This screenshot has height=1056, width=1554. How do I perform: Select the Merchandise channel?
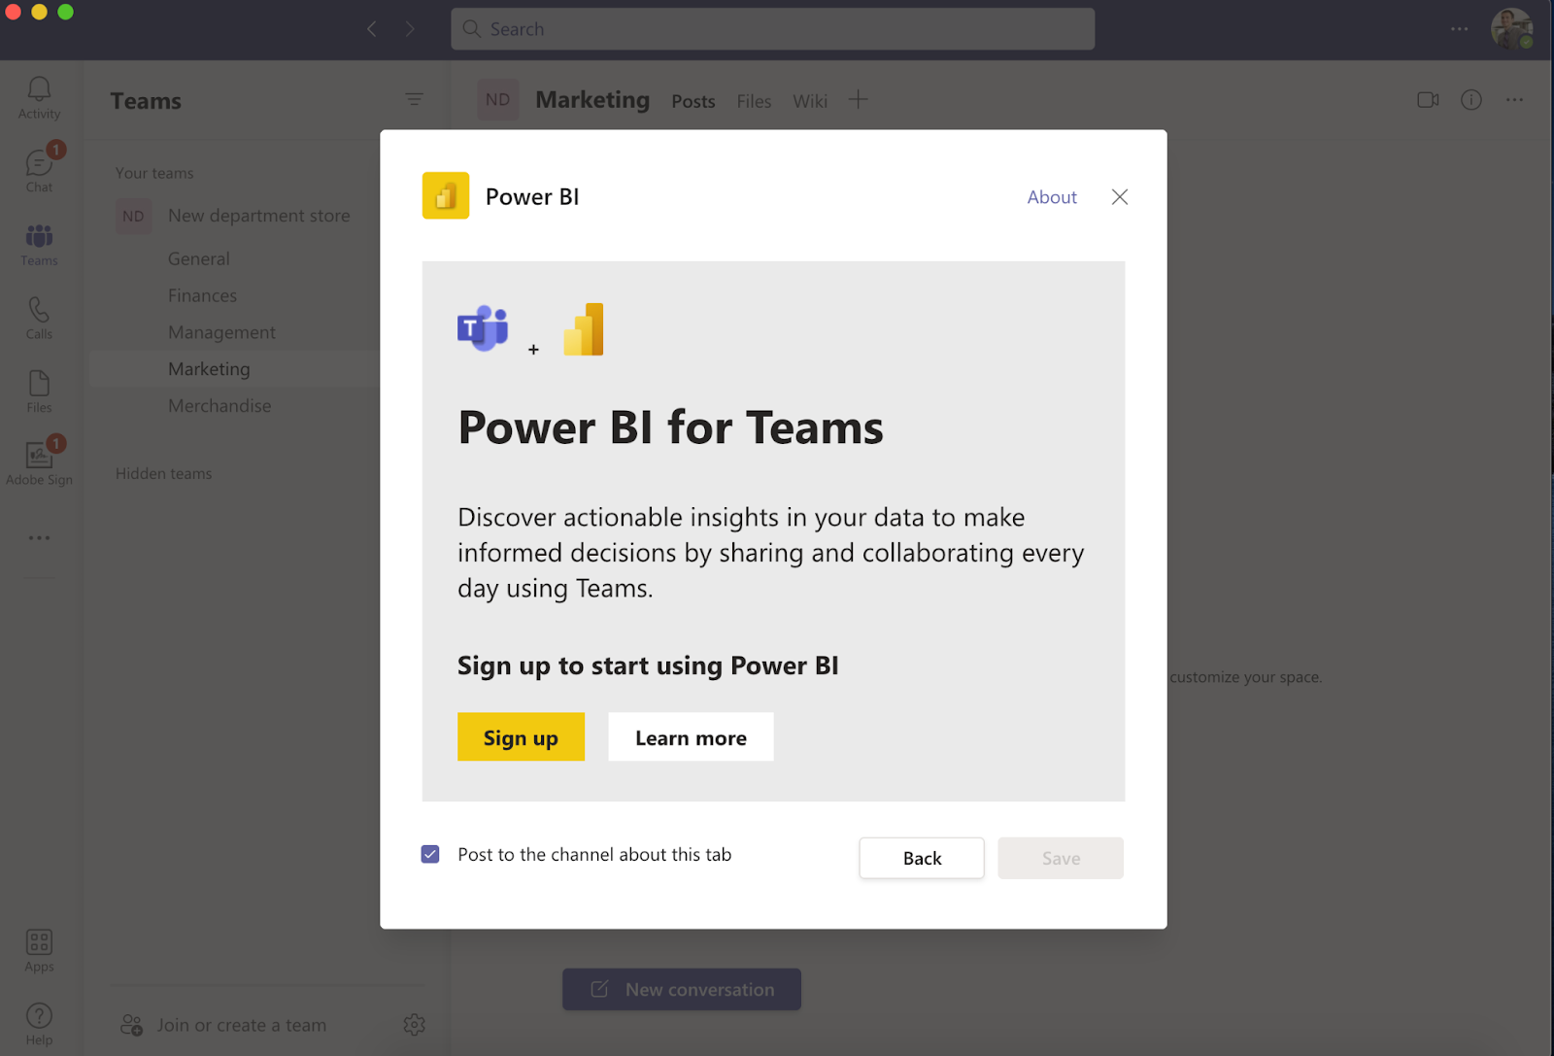[220, 406]
